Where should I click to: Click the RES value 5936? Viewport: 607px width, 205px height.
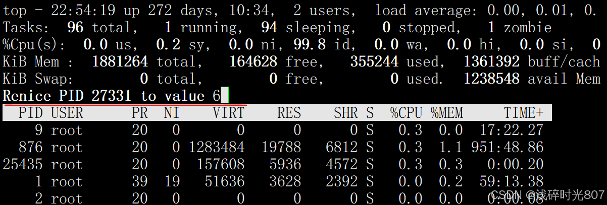click(285, 164)
